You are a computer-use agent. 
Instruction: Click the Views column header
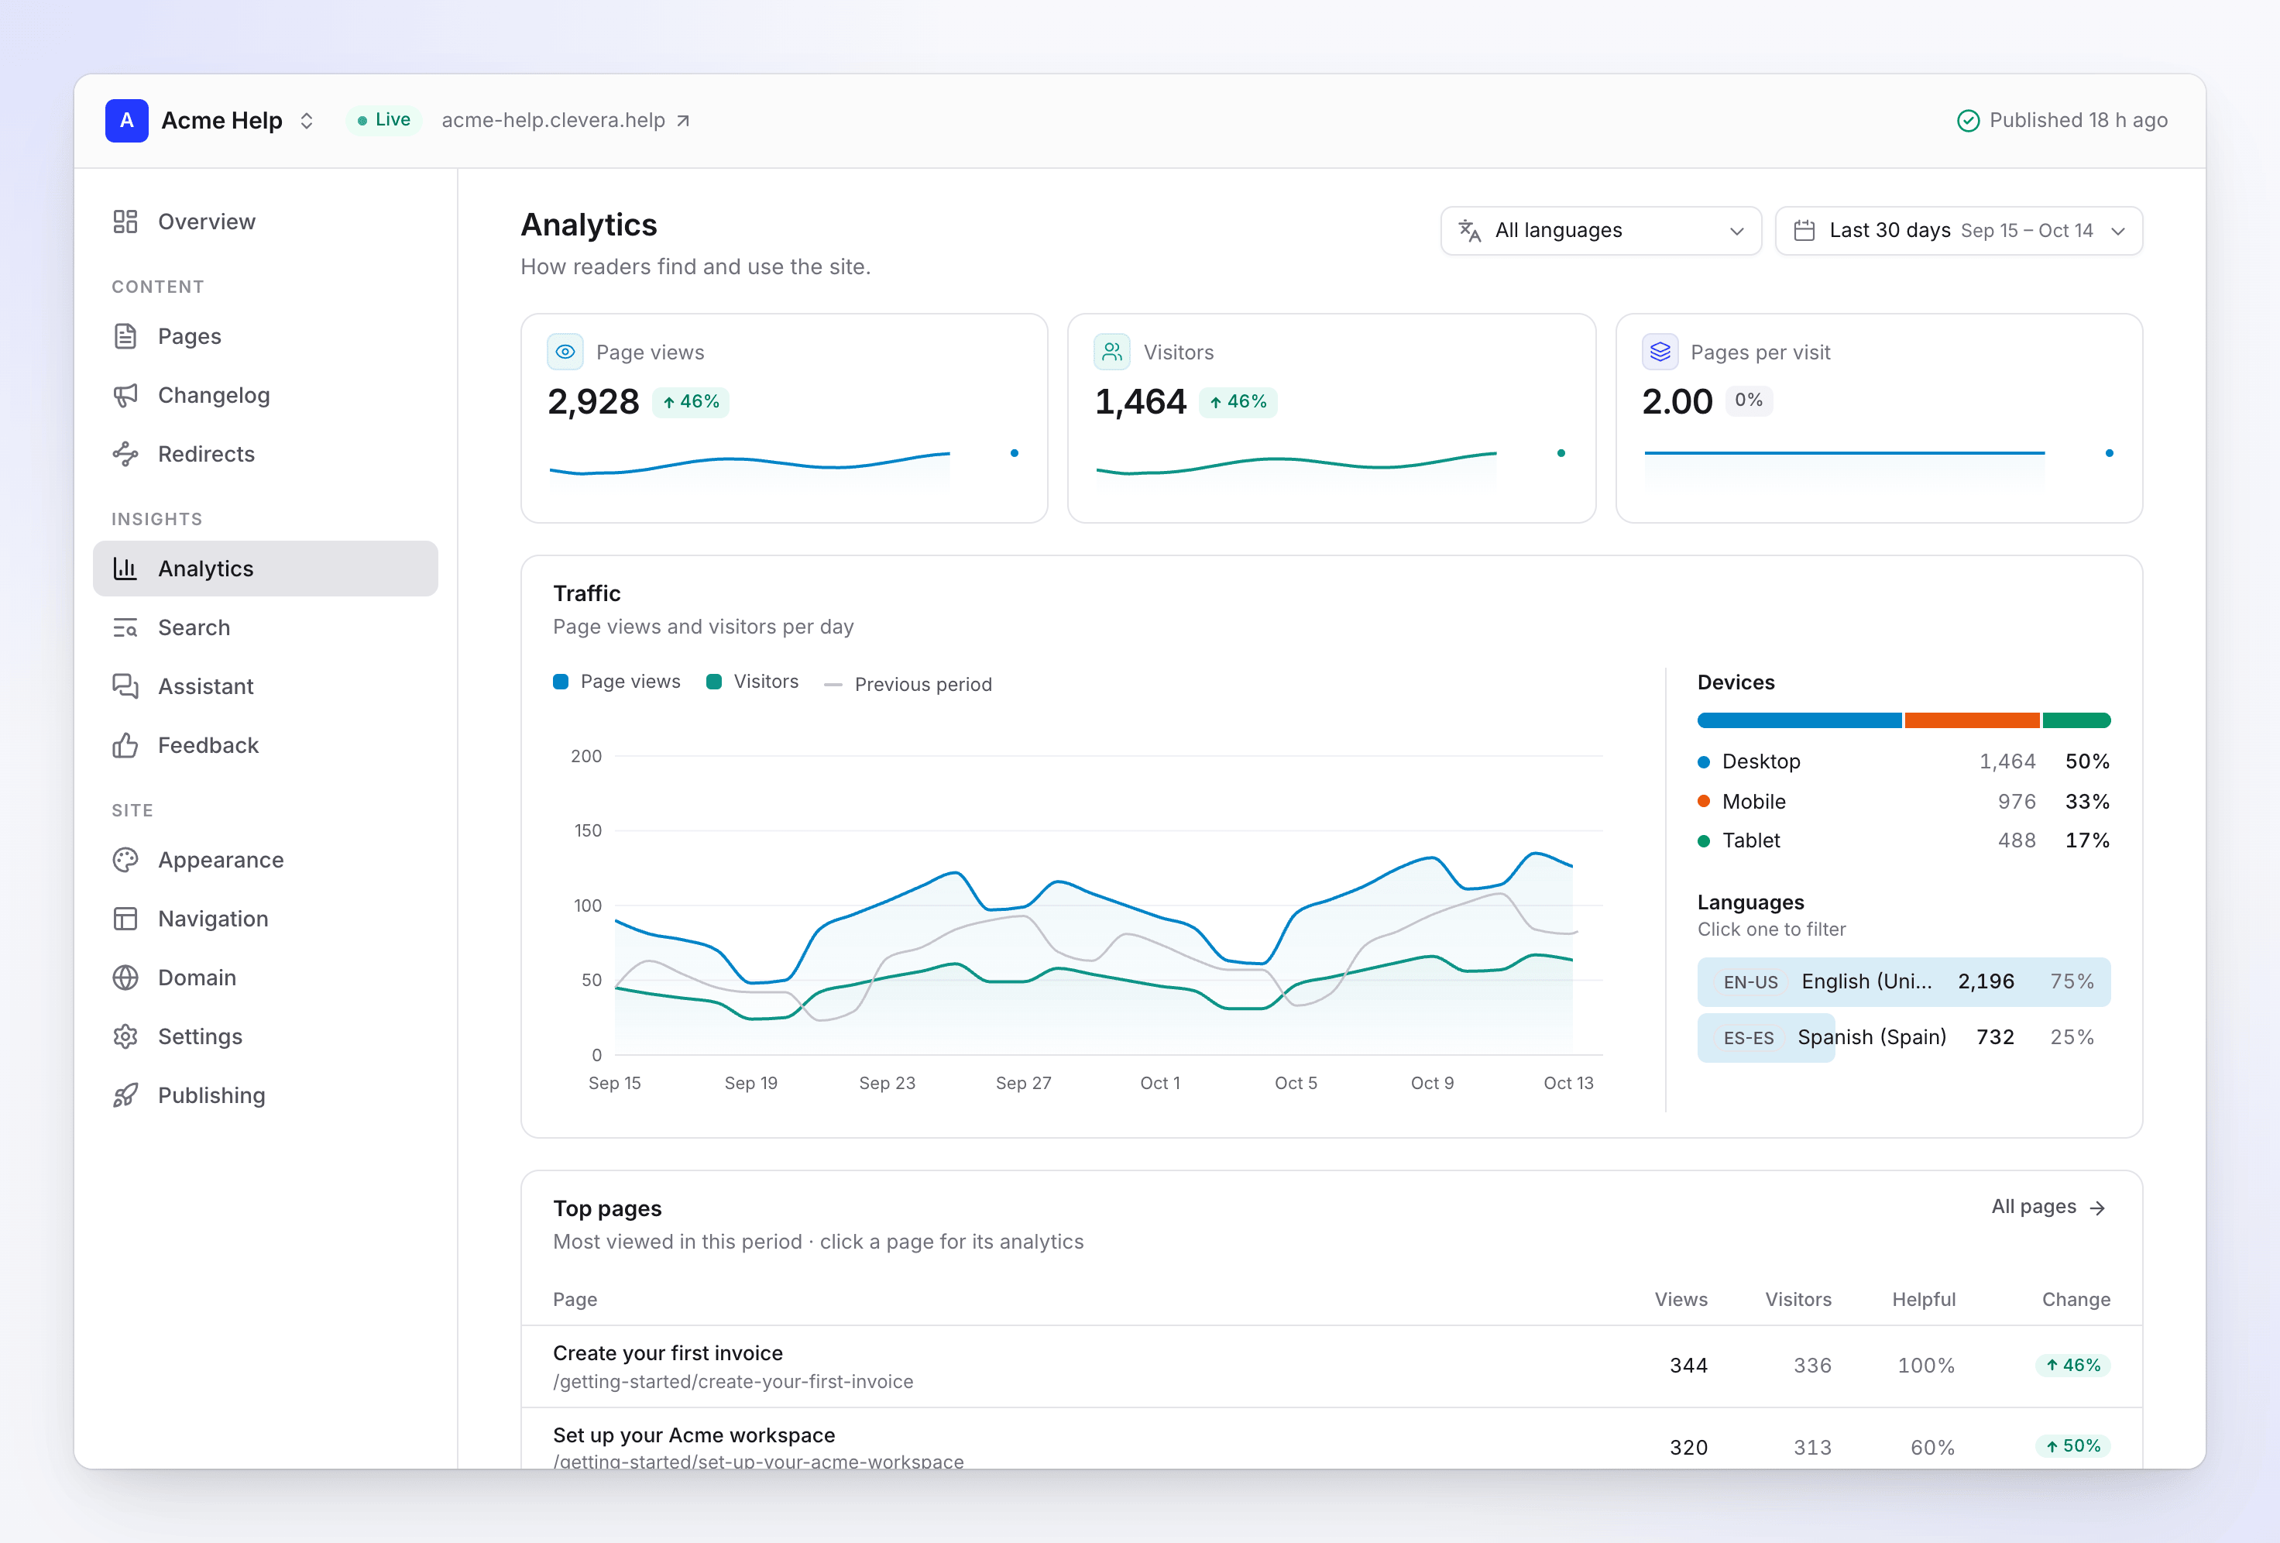[1681, 1301]
